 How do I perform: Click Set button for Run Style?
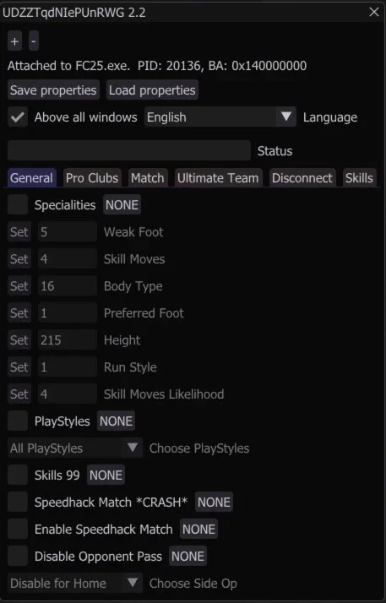tap(19, 367)
